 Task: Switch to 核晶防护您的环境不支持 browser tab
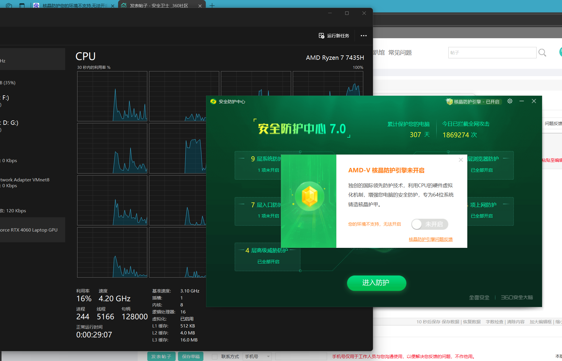[x=75, y=6]
